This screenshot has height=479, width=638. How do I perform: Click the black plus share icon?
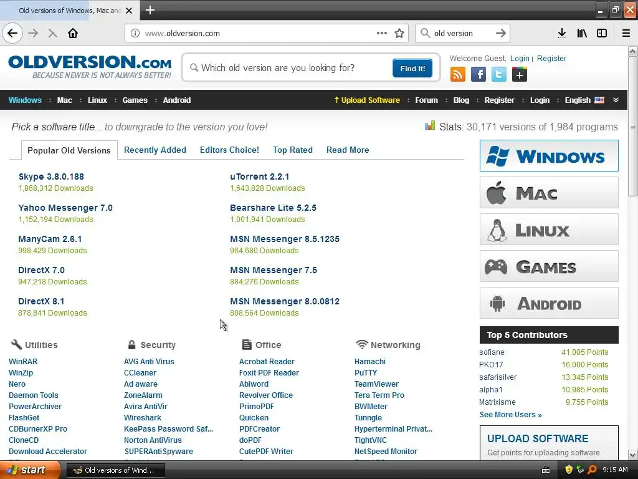coord(520,75)
